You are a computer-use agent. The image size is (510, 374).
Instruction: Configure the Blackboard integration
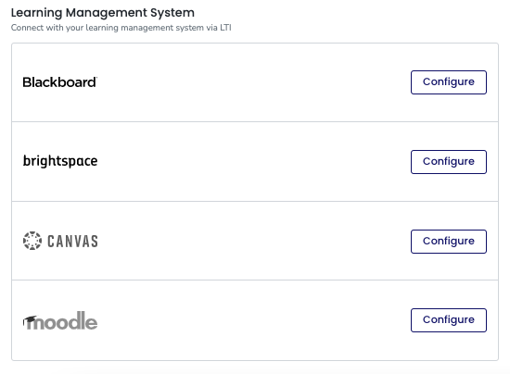pos(449,82)
